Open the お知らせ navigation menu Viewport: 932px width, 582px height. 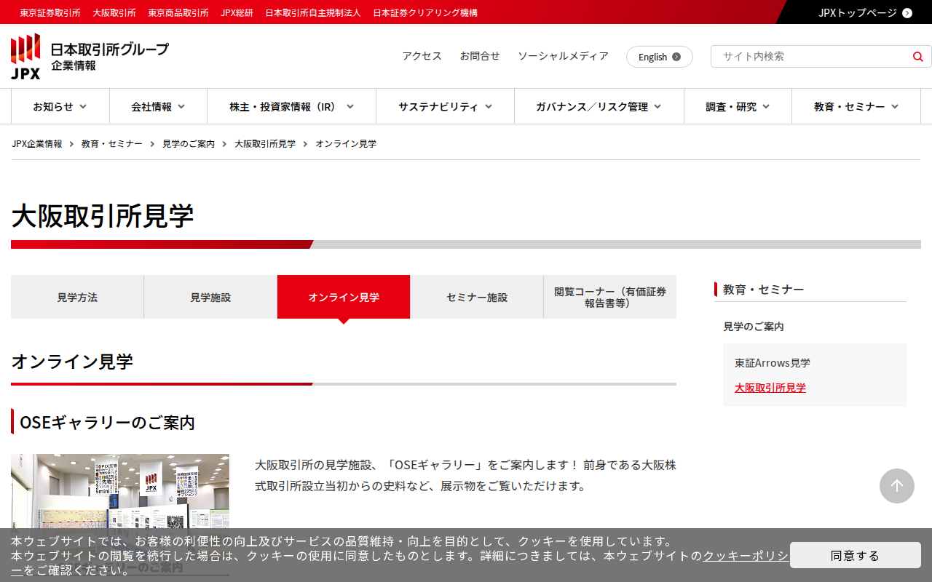coord(60,107)
